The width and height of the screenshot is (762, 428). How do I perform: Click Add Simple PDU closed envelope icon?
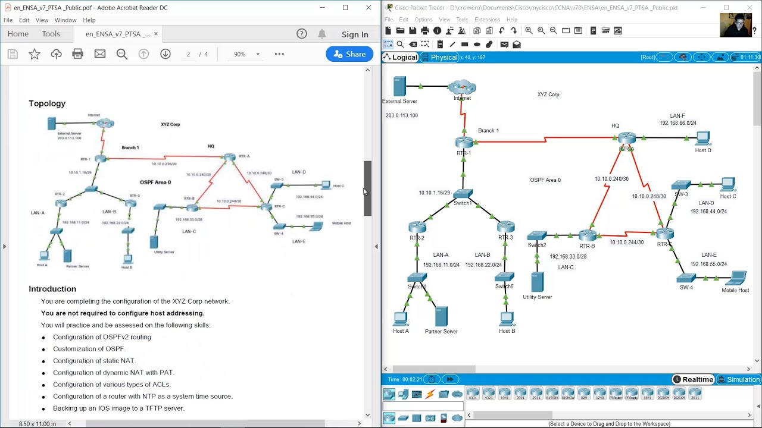504,45
